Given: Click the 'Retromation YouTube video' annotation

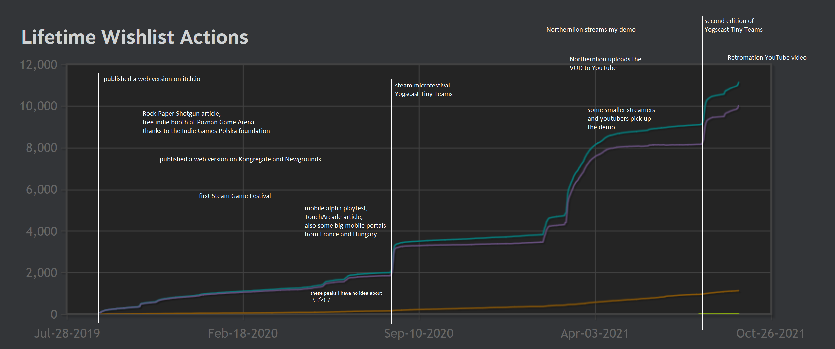Looking at the screenshot, I should pos(767,58).
